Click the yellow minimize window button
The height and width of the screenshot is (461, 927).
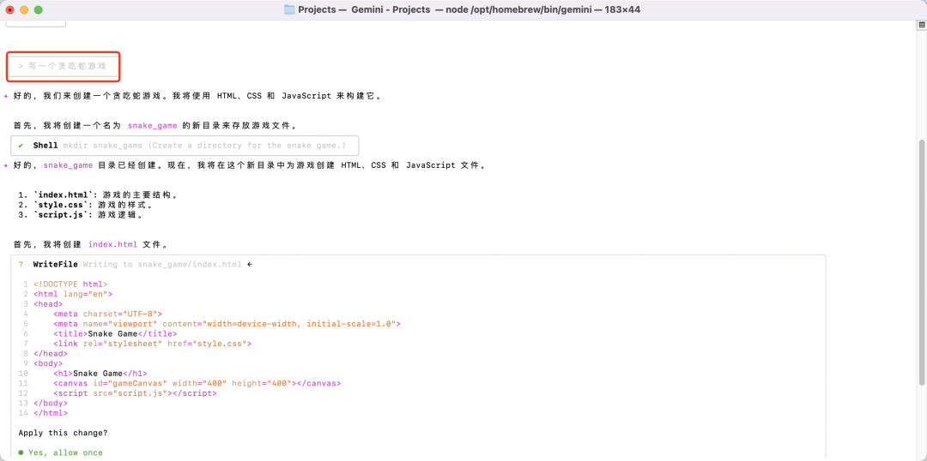(x=24, y=10)
